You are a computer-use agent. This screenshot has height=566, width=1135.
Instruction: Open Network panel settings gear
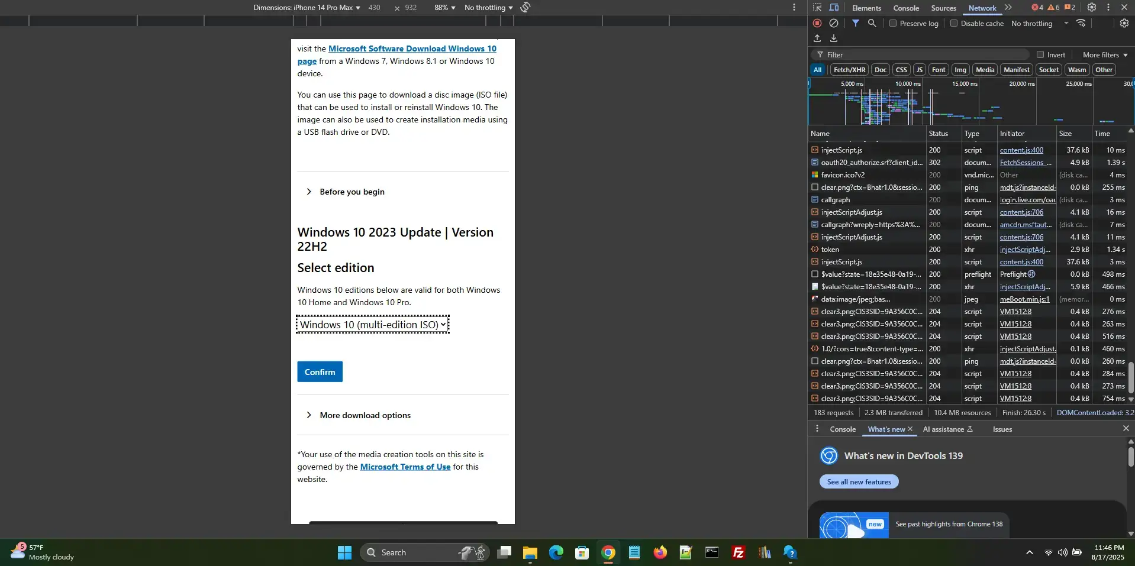pos(1124,23)
